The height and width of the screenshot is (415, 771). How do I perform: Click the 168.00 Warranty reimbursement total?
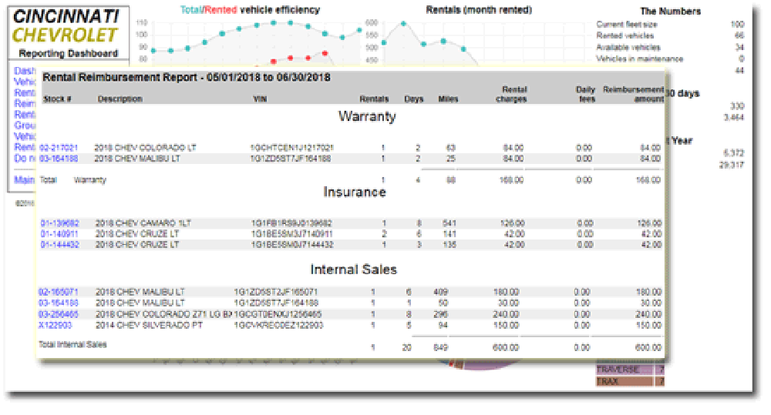point(648,180)
